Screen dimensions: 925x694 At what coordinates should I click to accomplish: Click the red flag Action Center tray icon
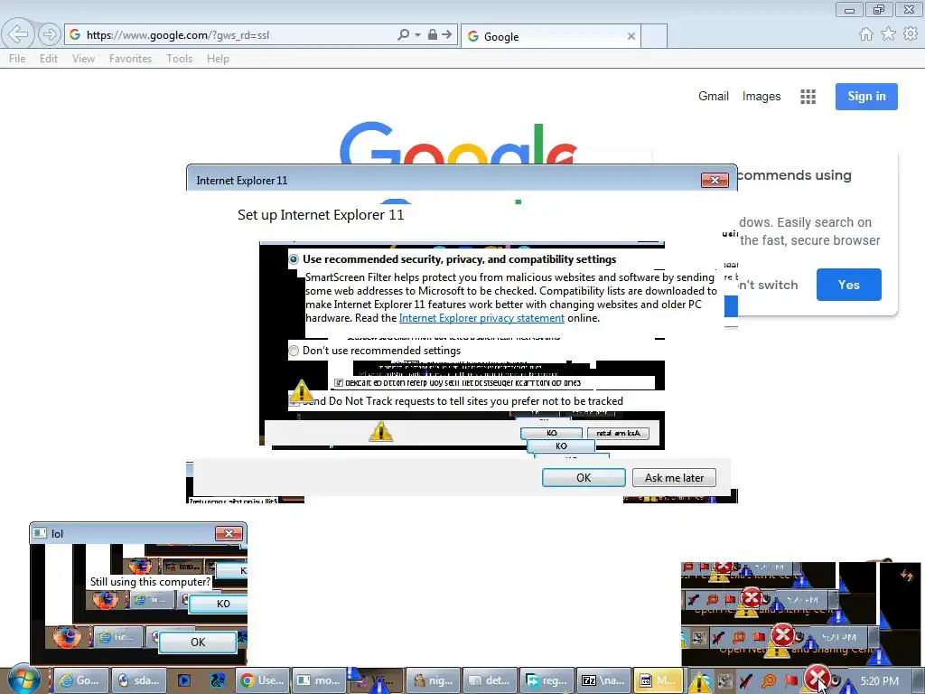[791, 681]
